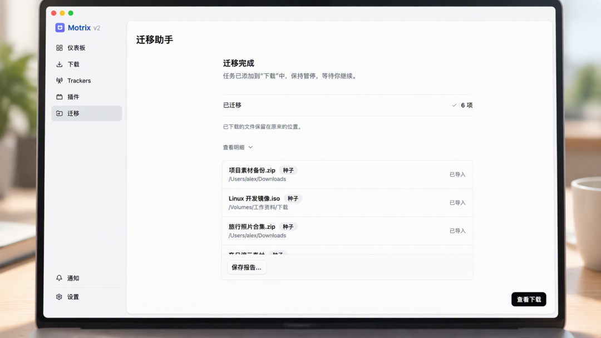The image size is (601, 338).
Task: Select the Linux 开发镜像.iso file name
Action: tap(254, 198)
